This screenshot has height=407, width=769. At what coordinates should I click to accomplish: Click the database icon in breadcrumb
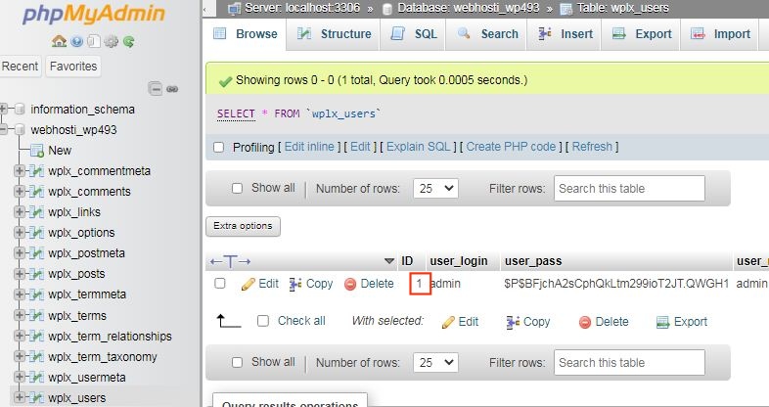point(387,9)
